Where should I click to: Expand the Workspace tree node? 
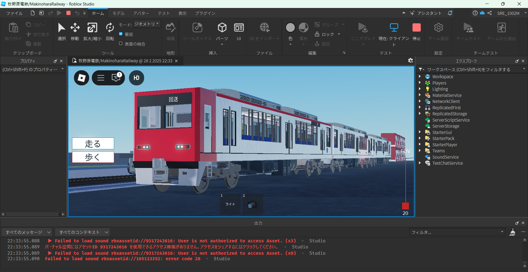click(x=420, y=77)
